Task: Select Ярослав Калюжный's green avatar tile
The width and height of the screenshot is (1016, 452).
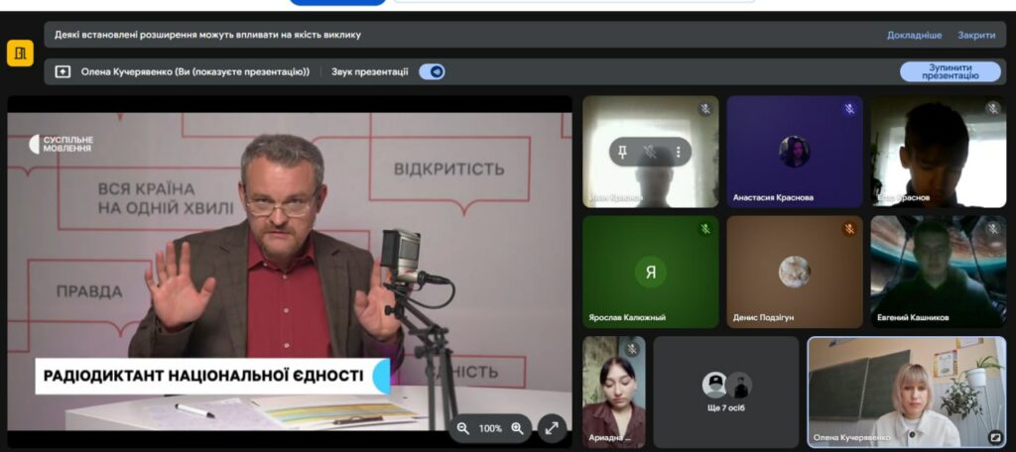Action: (650, 272)
